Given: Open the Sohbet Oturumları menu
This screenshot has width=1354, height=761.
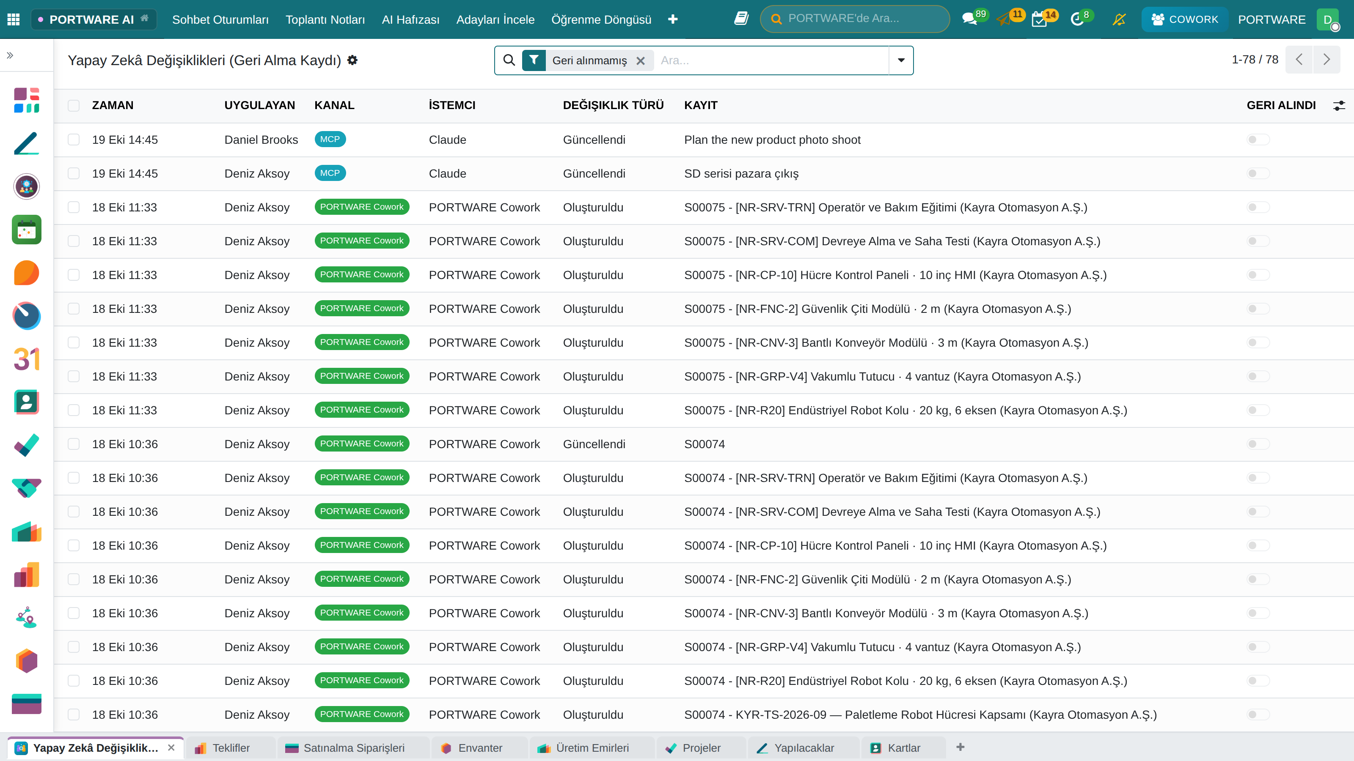Looking at the screenshot, I should pos(220,19).
